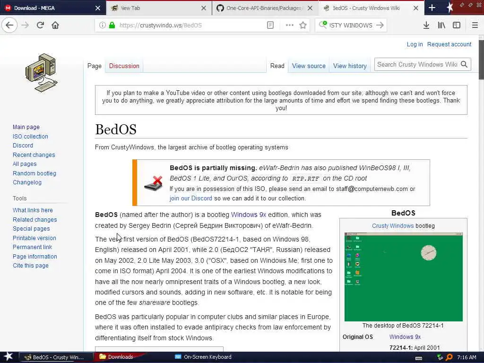
Task: Open the library bookshelf icon
Action: pos(441,25)
